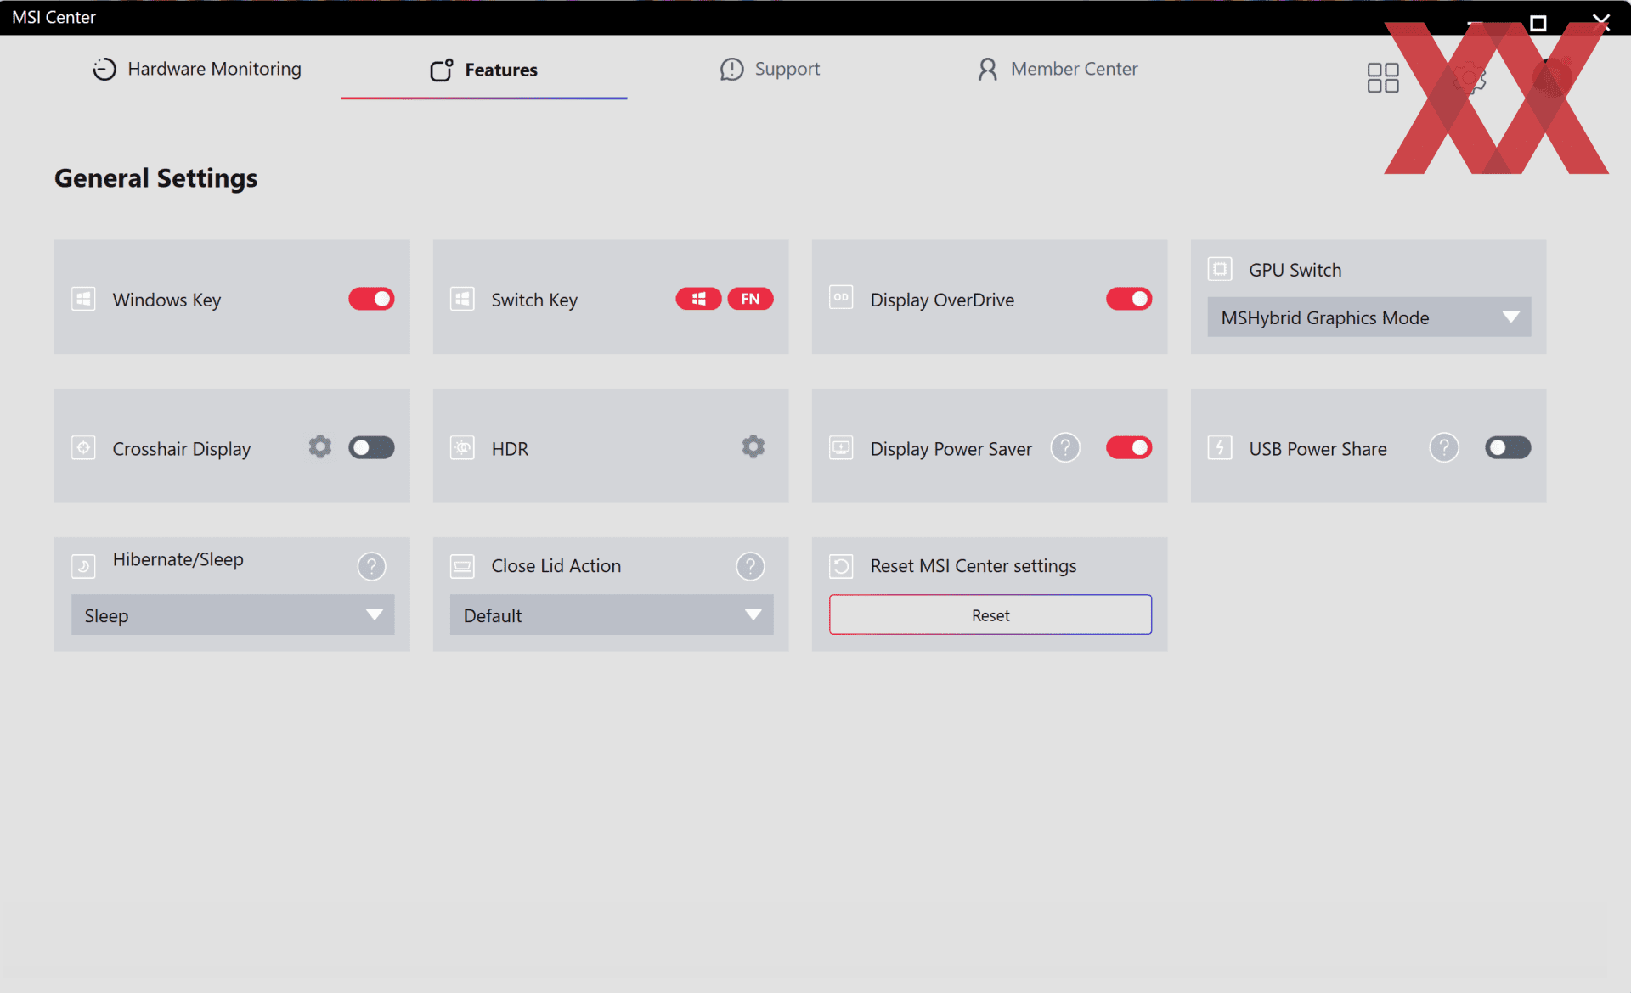1631x993 pixels.
Task: Click the GPU Switch chip icon
Action: click(x=1220, y=269)
